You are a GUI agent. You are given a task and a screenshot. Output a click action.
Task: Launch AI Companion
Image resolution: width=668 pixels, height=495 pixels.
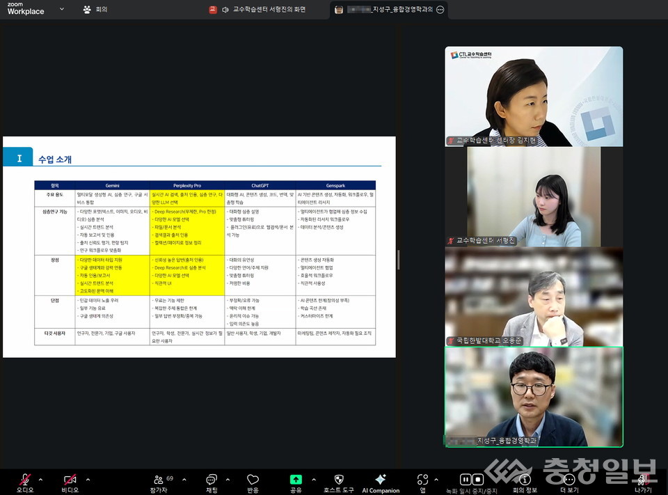pyautogui.click(x=381, y=480)
